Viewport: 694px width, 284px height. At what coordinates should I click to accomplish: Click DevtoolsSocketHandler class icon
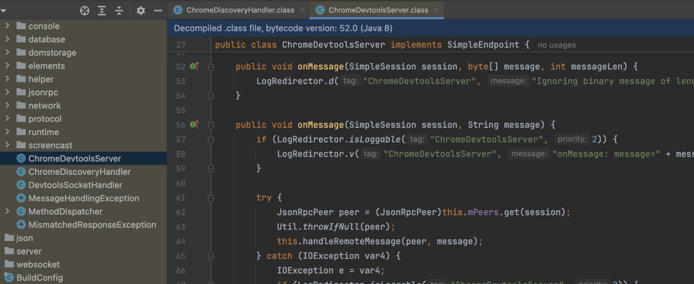21,185
